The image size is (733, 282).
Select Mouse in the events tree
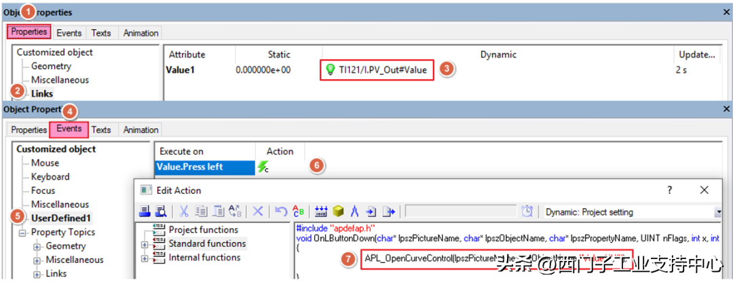45,163
